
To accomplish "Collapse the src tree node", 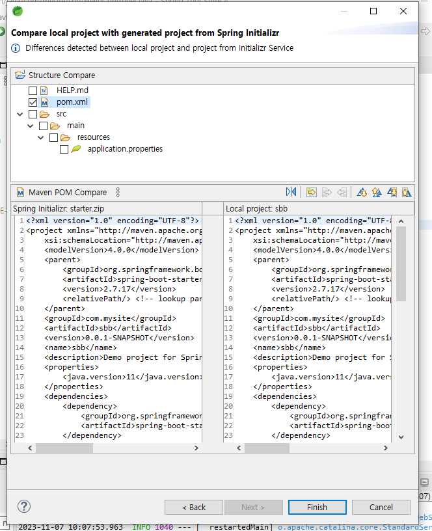I will [x=20, y=115].
